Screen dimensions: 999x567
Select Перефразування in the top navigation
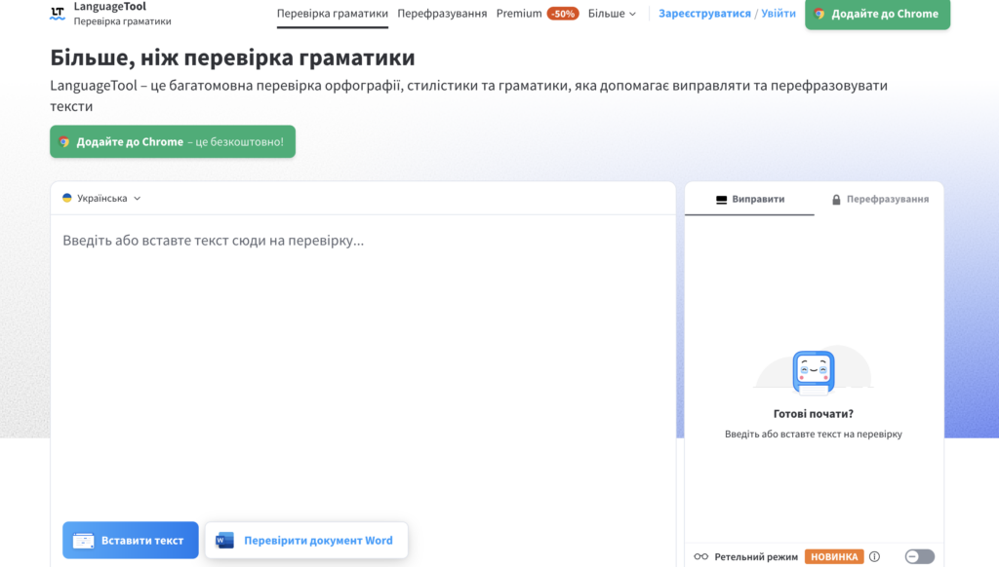[x=442, y=14]
